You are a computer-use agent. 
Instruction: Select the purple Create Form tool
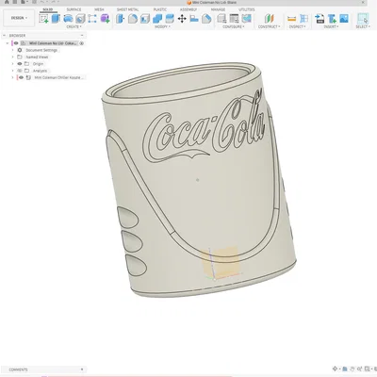[x=105, y=19]
